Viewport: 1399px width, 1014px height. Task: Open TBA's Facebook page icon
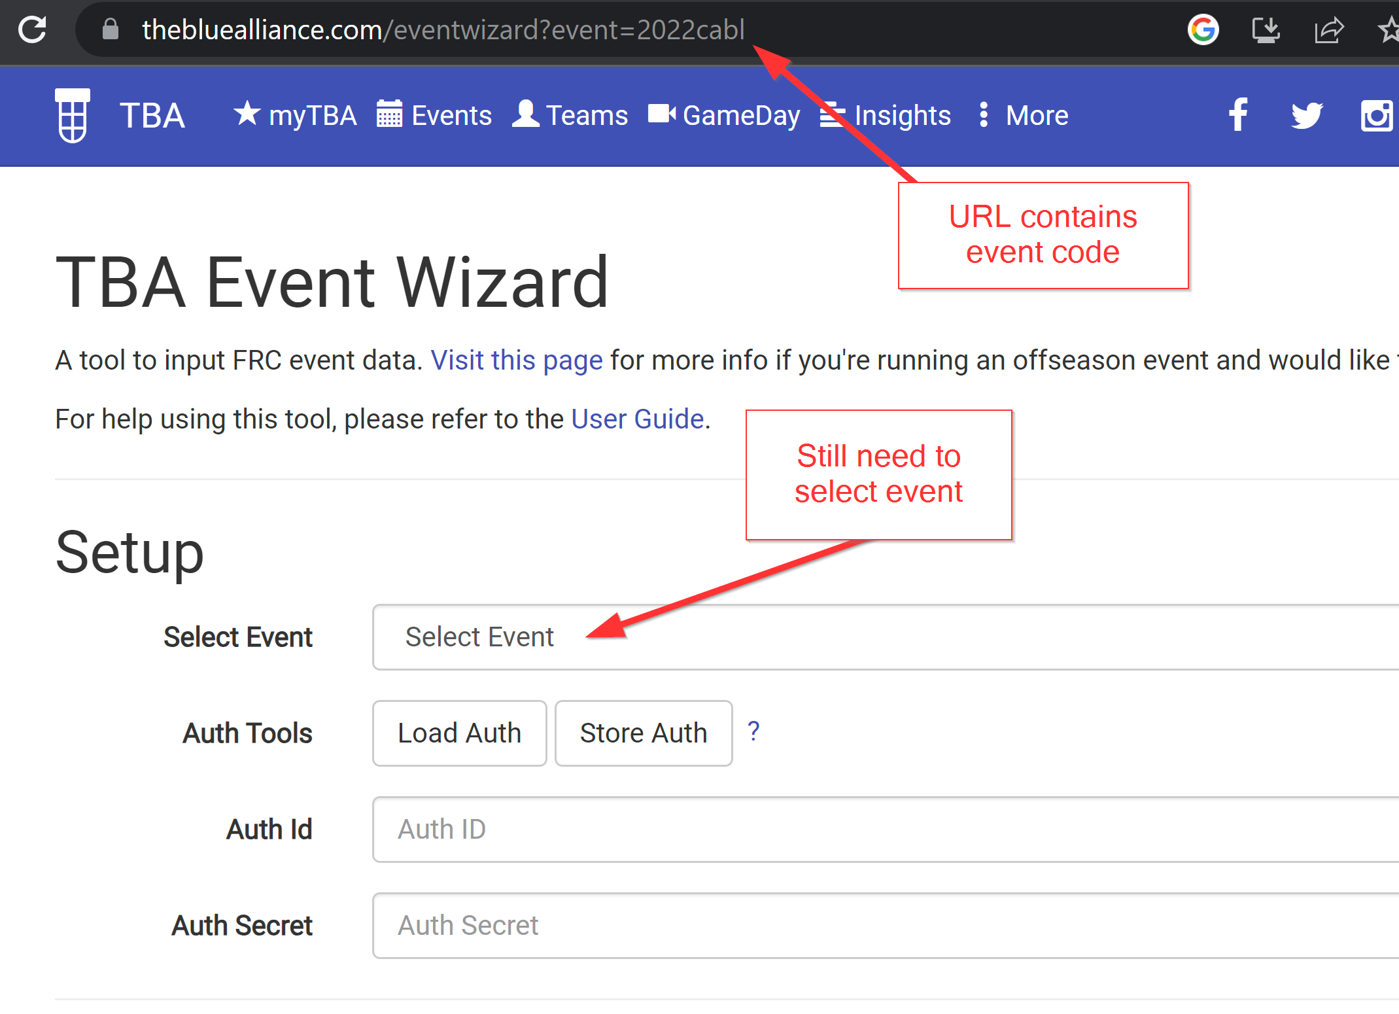(1238, 115)
